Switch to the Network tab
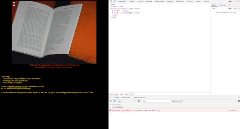The height and width of the screenshot is (129, 240). click(x=149, y=1)
